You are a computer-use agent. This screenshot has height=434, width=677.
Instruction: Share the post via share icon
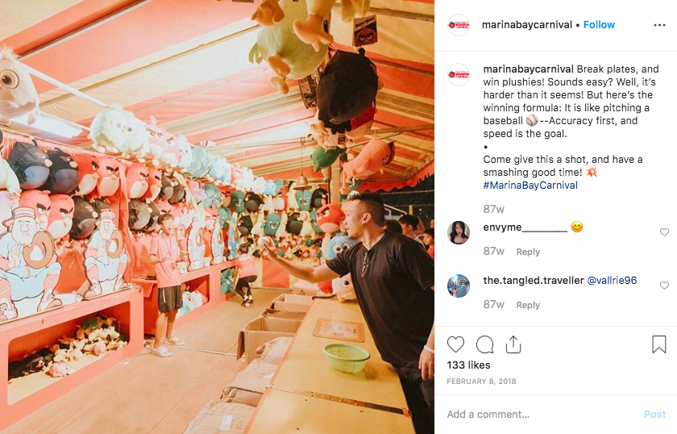pyautogui.click(x=513, y=344)
